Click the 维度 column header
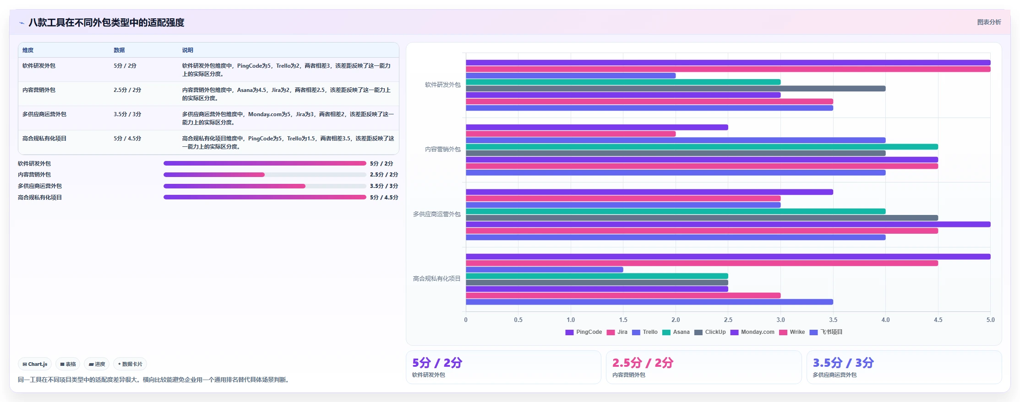Viewport: 1020px width, 402px height. point(28,50)
